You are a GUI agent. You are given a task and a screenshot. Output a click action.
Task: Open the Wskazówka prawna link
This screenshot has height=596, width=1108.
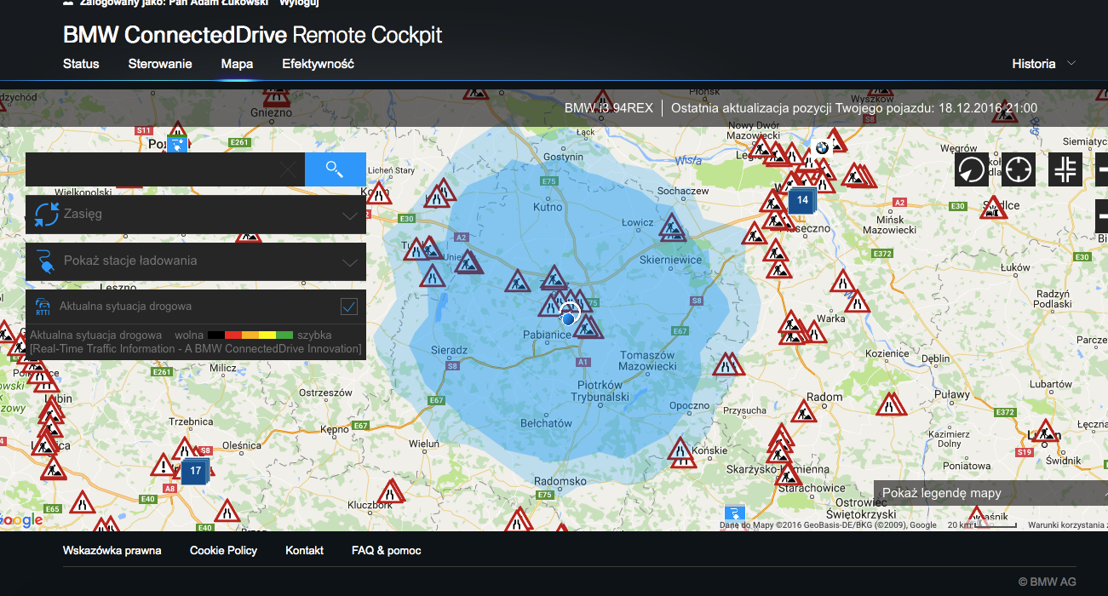pos(112,551)
